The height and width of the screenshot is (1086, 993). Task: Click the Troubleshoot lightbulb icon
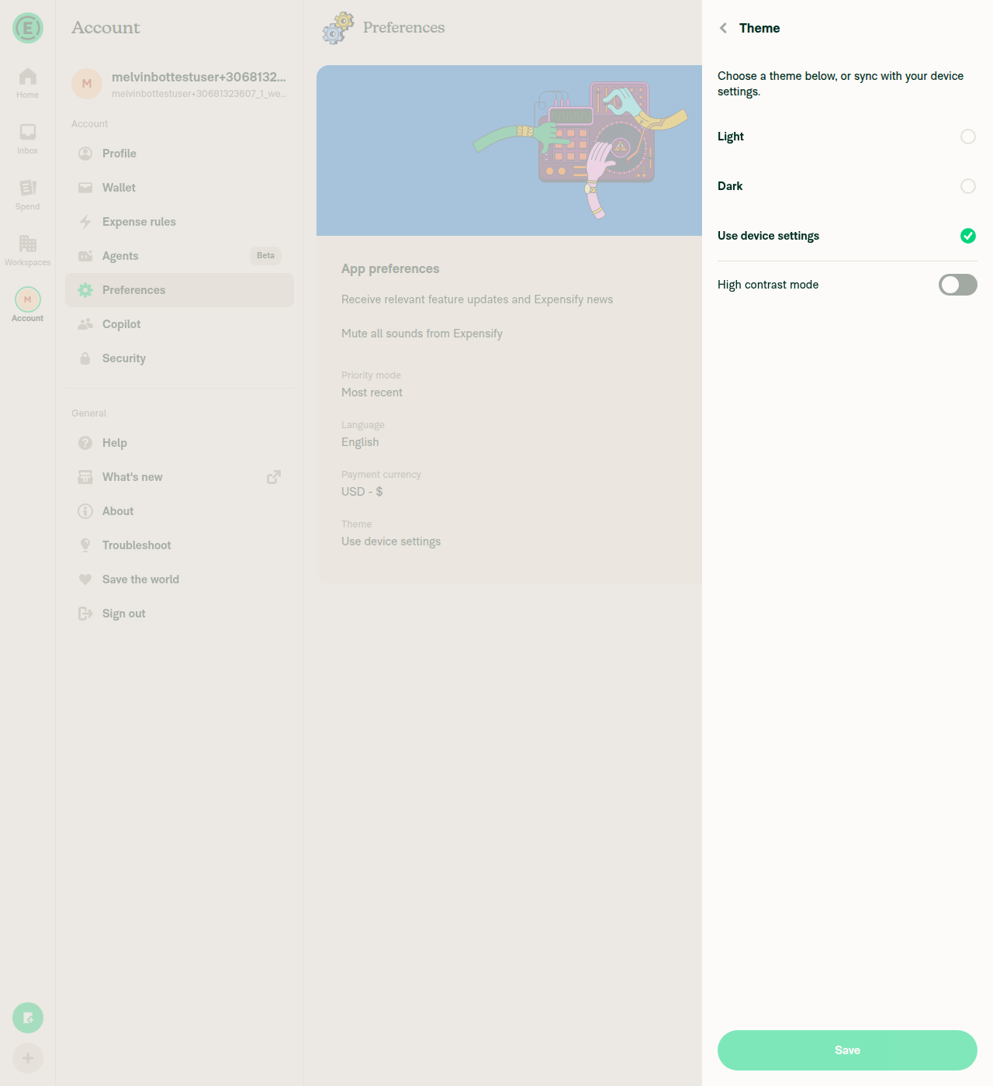tap(85, 545)
